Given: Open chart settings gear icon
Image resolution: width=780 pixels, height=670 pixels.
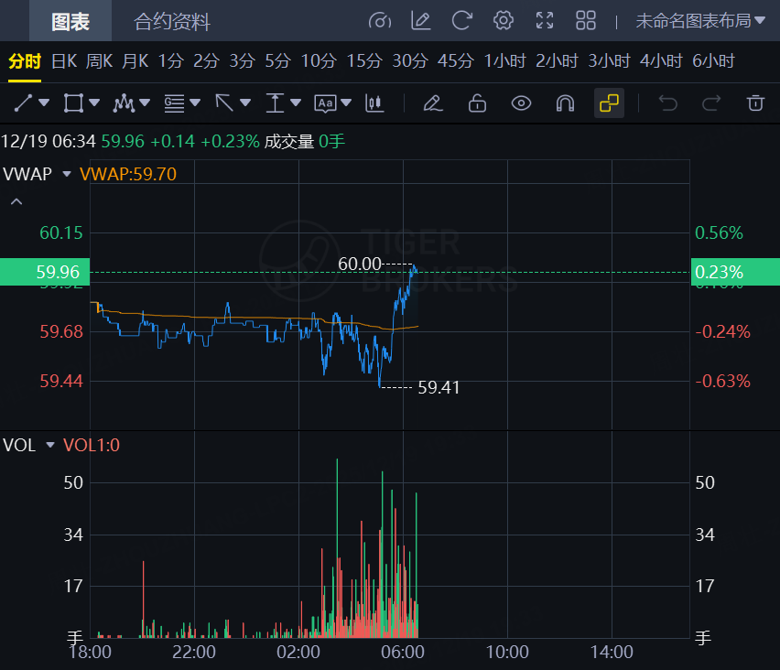Looking at the screenshot, I should click(503, 21).
